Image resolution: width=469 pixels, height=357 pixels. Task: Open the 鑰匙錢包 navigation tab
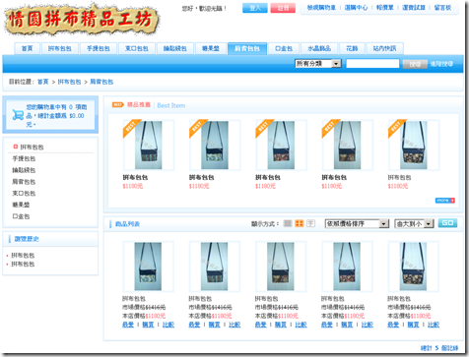point(175,48)
